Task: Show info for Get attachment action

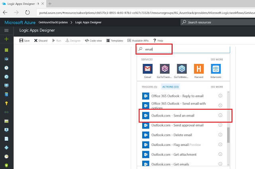Action: 220,154
